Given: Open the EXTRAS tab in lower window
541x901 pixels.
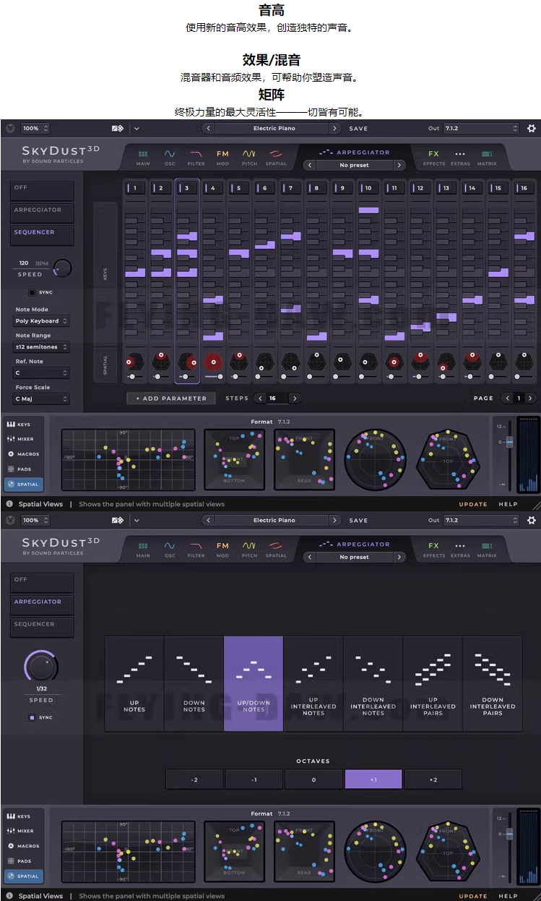Looking at the screenshot, I should (460, 549).
